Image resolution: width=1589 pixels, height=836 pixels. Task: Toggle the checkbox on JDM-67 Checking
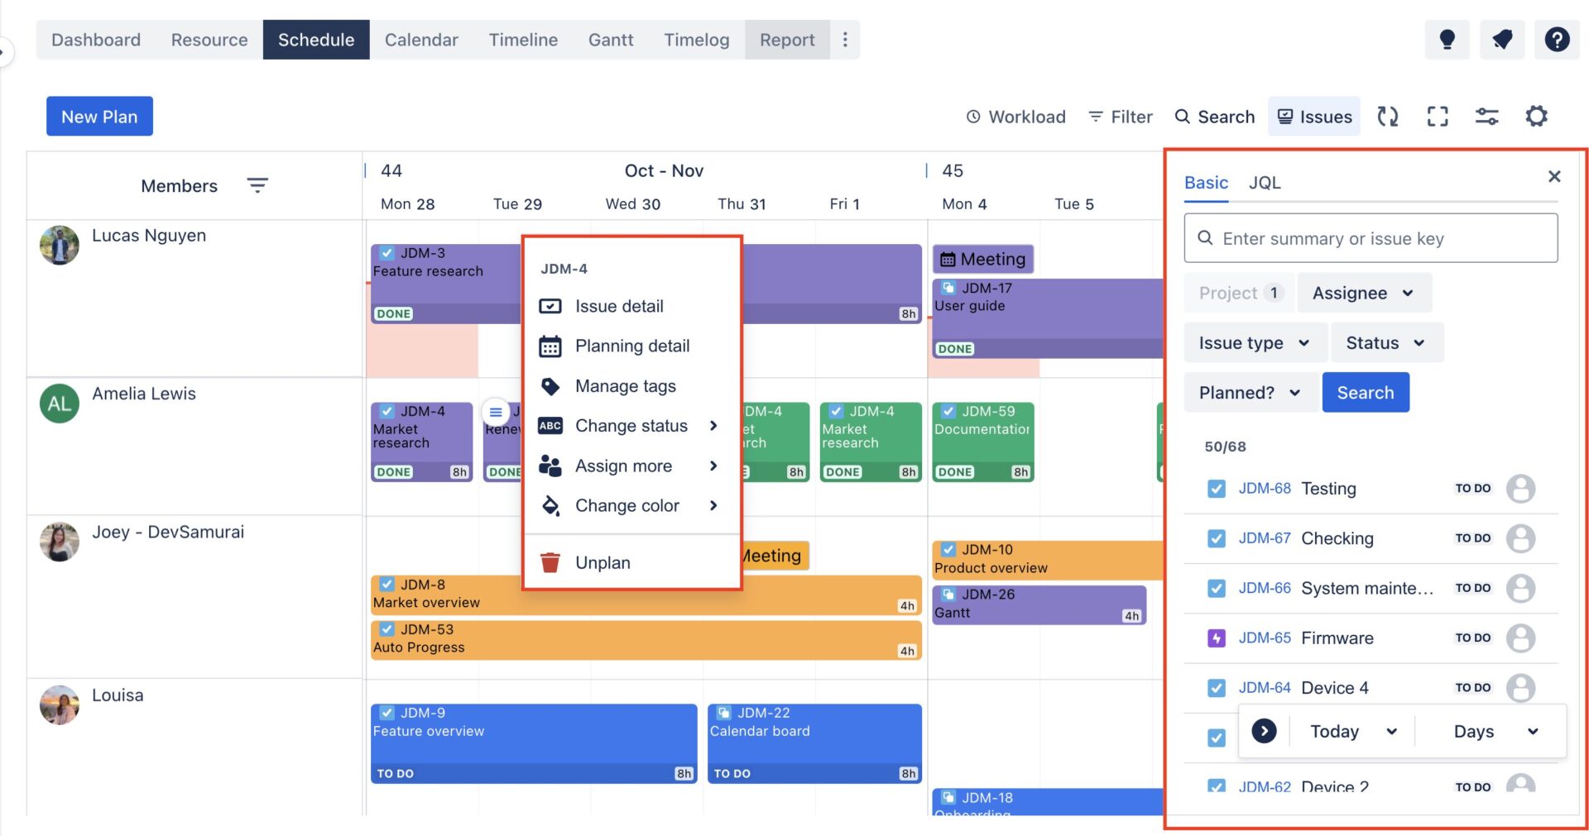pos(1217,538)
